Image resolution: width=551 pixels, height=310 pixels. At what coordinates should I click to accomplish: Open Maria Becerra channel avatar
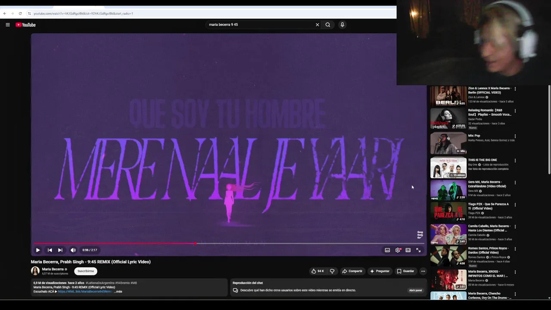(35, 271)
